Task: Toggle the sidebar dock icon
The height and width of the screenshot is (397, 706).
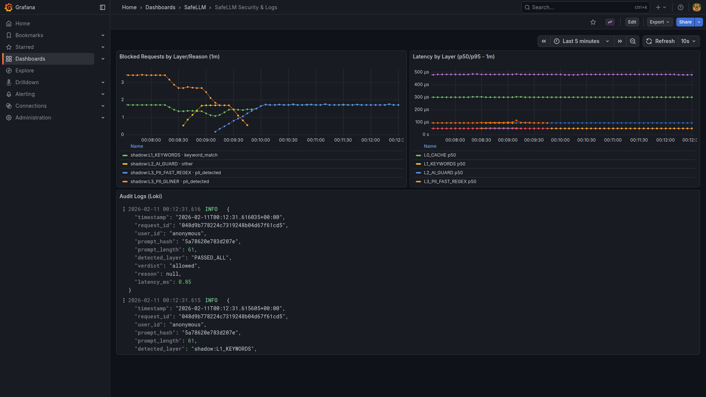Action: (103, 7)
